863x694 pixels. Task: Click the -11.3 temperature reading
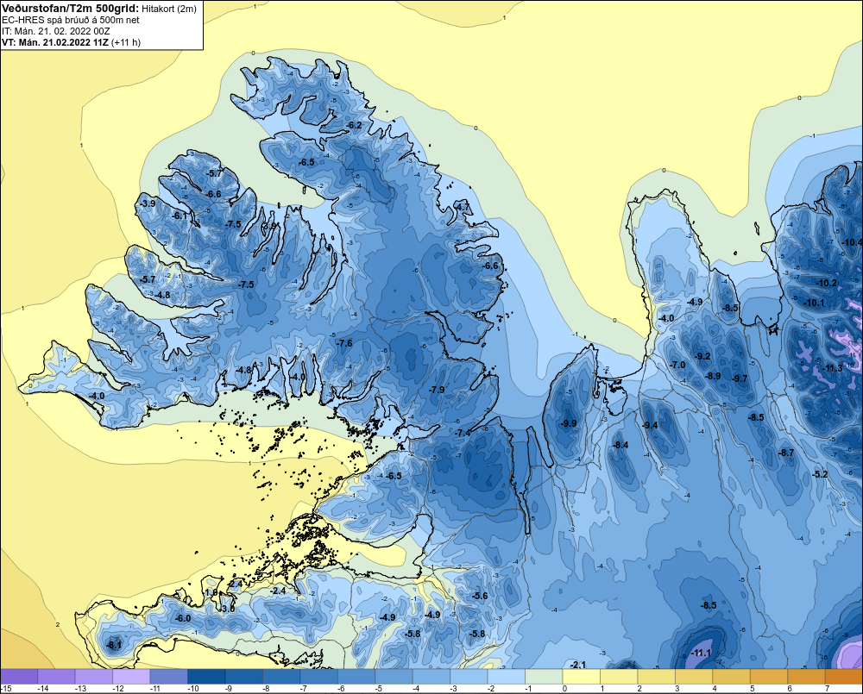coord(832,368)
